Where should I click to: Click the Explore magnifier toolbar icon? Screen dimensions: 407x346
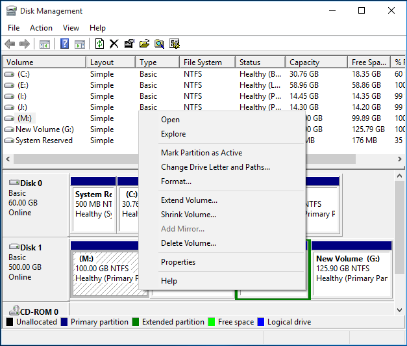click(x=160, y=44)
